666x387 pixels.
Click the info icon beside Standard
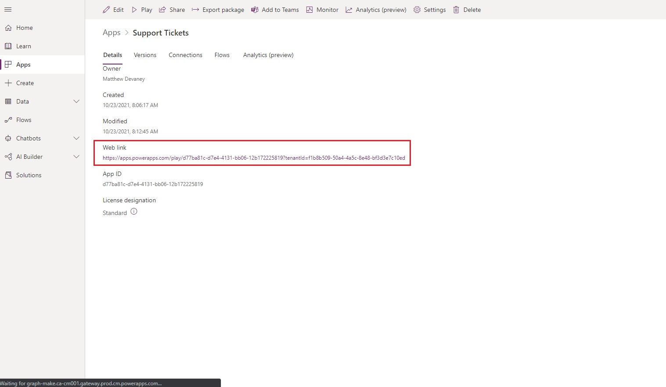coord(134,211)
